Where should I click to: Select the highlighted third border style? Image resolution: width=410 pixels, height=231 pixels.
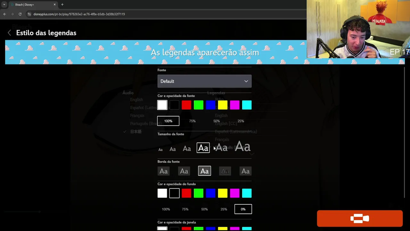tap(204, 171)
